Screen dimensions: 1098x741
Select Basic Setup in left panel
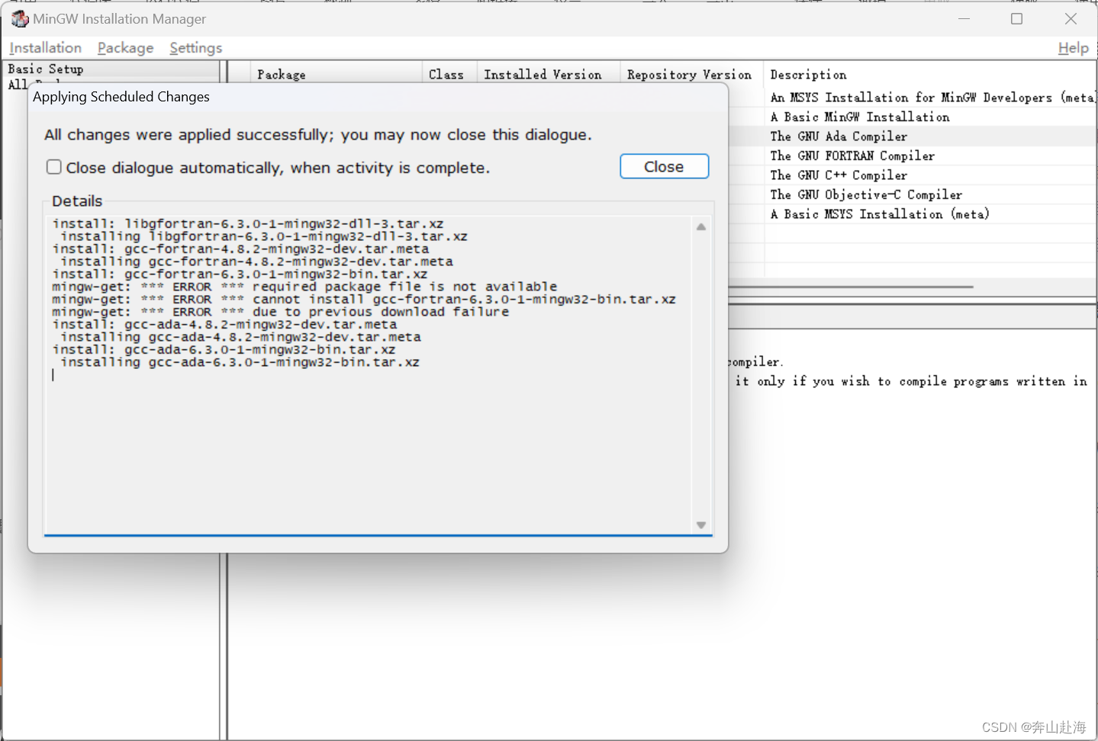tap(46, 69)
